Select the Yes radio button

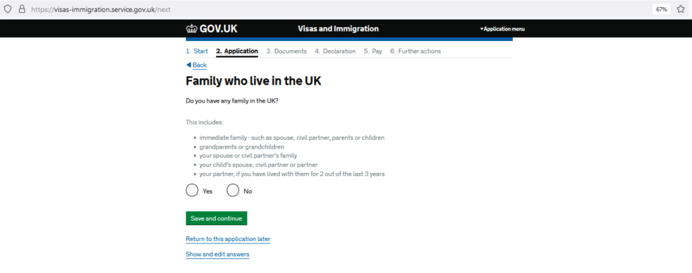(x=192, y=190)
